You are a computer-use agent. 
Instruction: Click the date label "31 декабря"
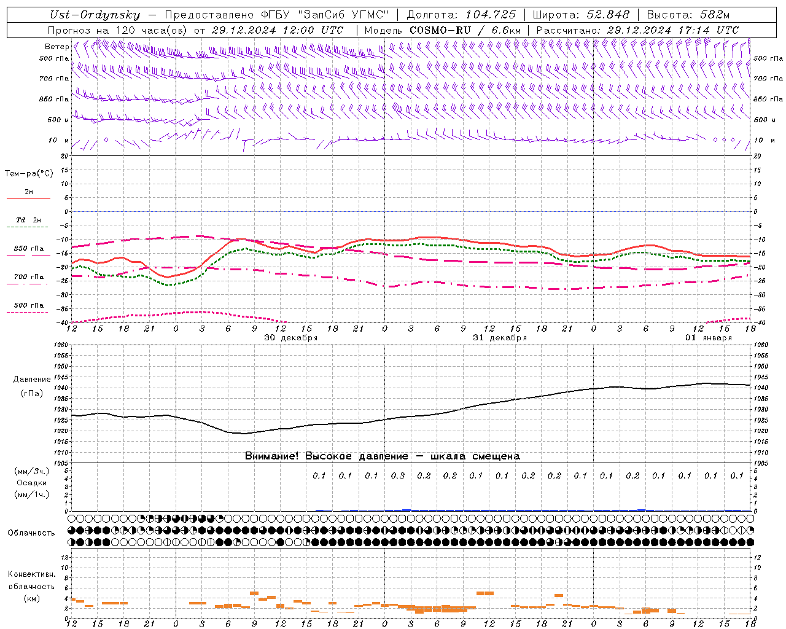click(500, 338)
